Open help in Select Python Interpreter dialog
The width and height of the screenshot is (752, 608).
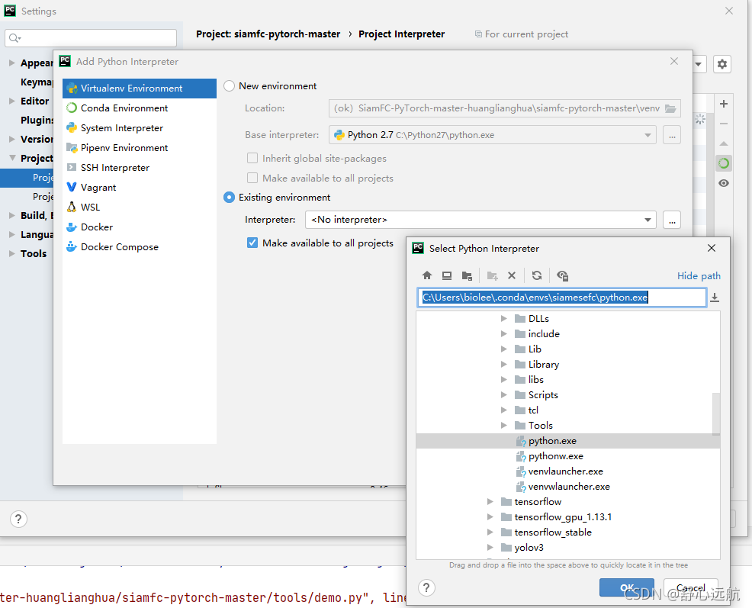(426, 587)
